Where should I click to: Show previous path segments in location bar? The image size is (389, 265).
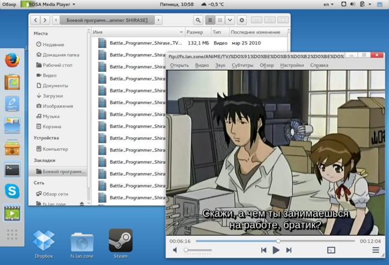pos(56,20)
